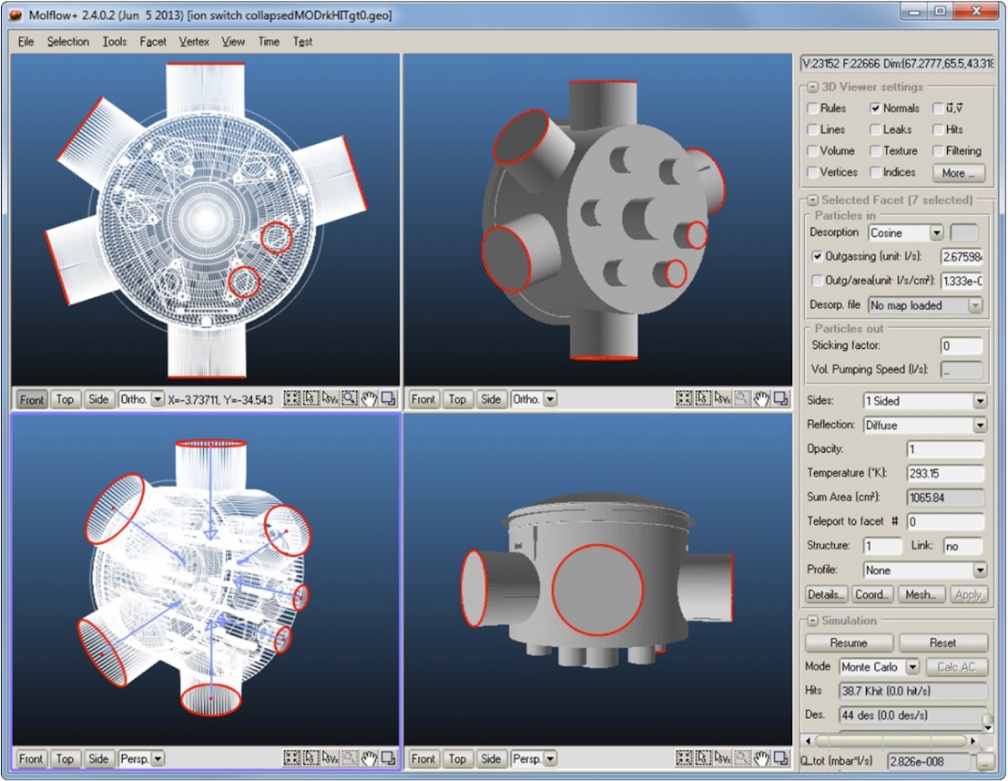Open the Desorption dropdown showing Cosine
The image size is (1008, 781).
pos(936,233)
